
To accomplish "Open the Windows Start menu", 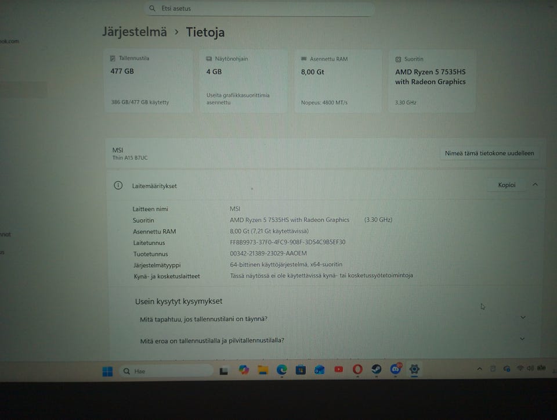I will pos(107,371).
